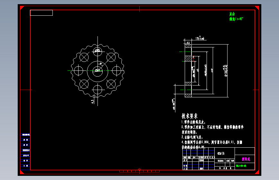The image size is (279, 180).
Task: Select the green '其余' text note
Action: point(232,14)
